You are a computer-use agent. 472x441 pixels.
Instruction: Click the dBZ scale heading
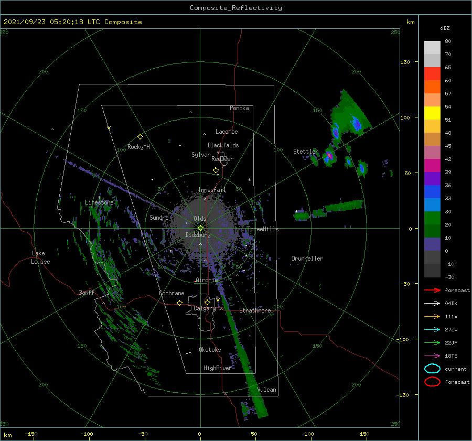coord(445,28)
